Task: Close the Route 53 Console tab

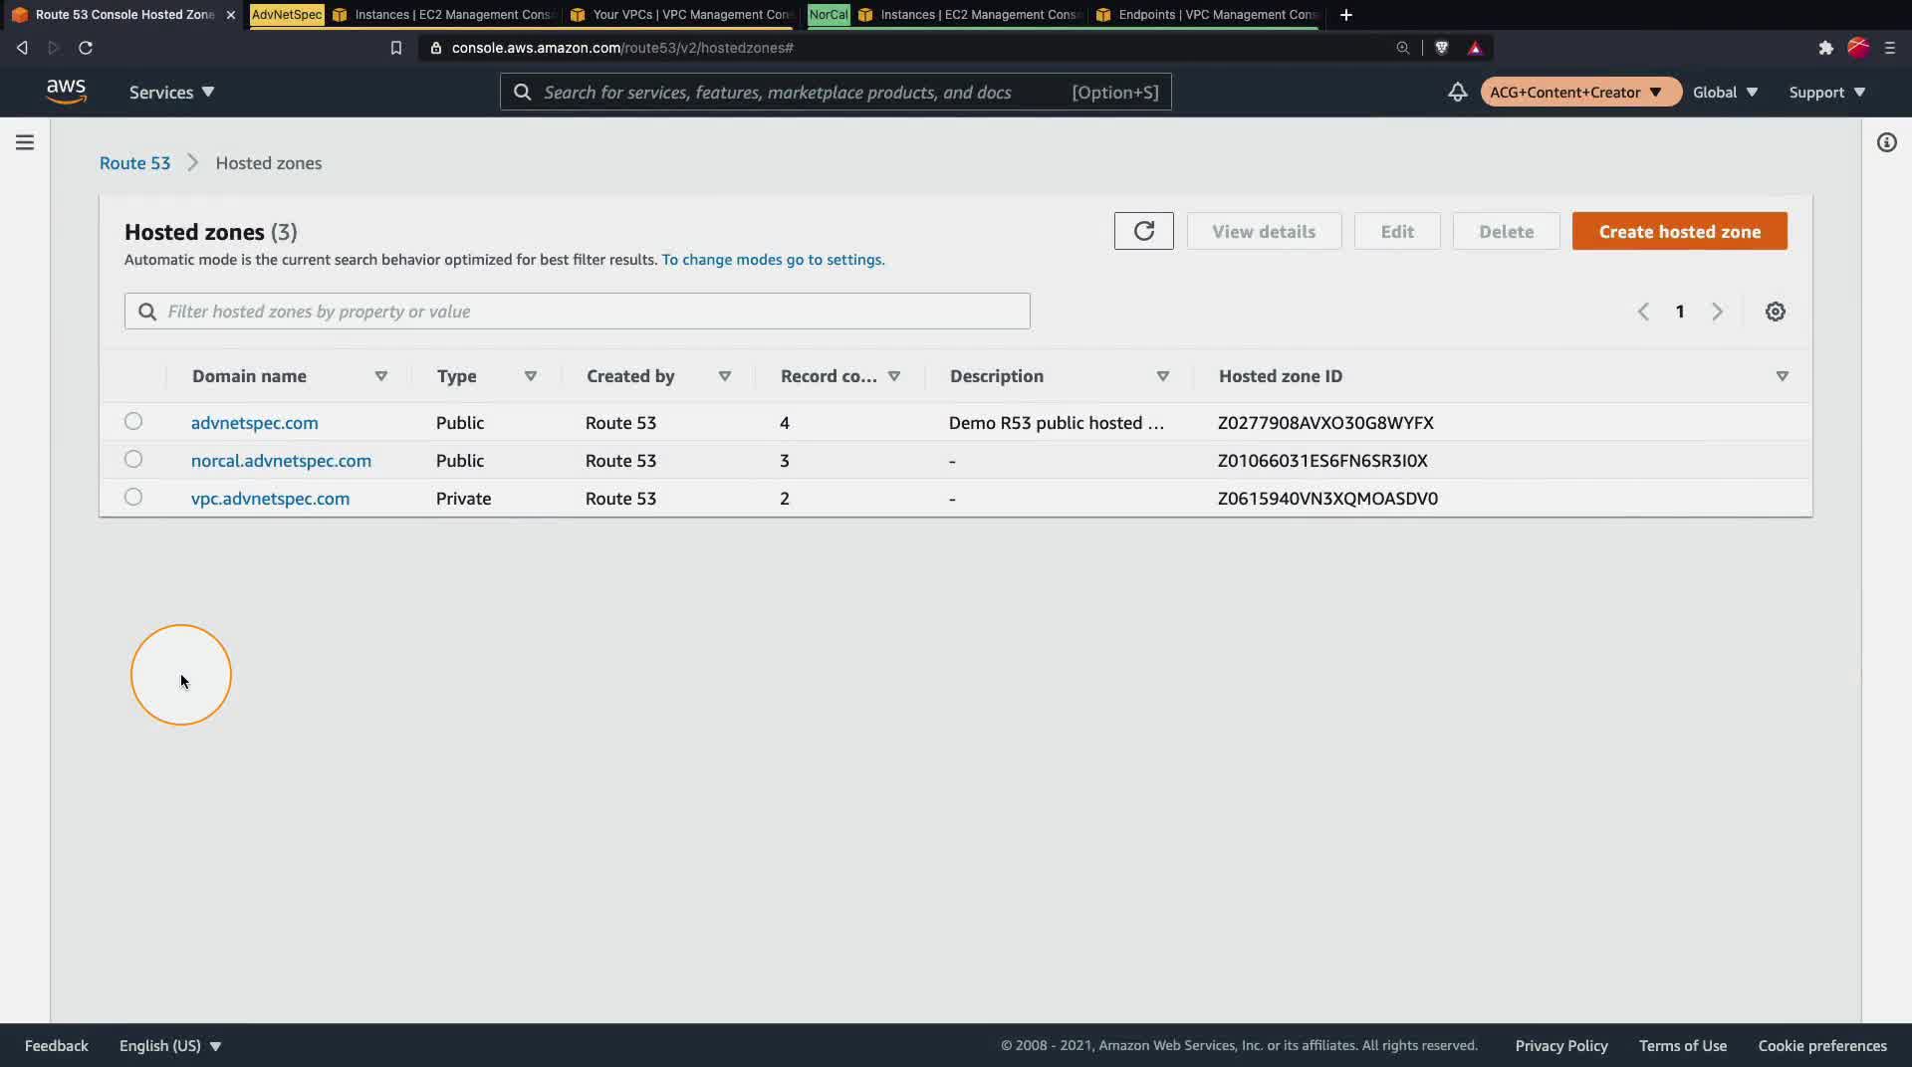Action: (x=231, y=15)
